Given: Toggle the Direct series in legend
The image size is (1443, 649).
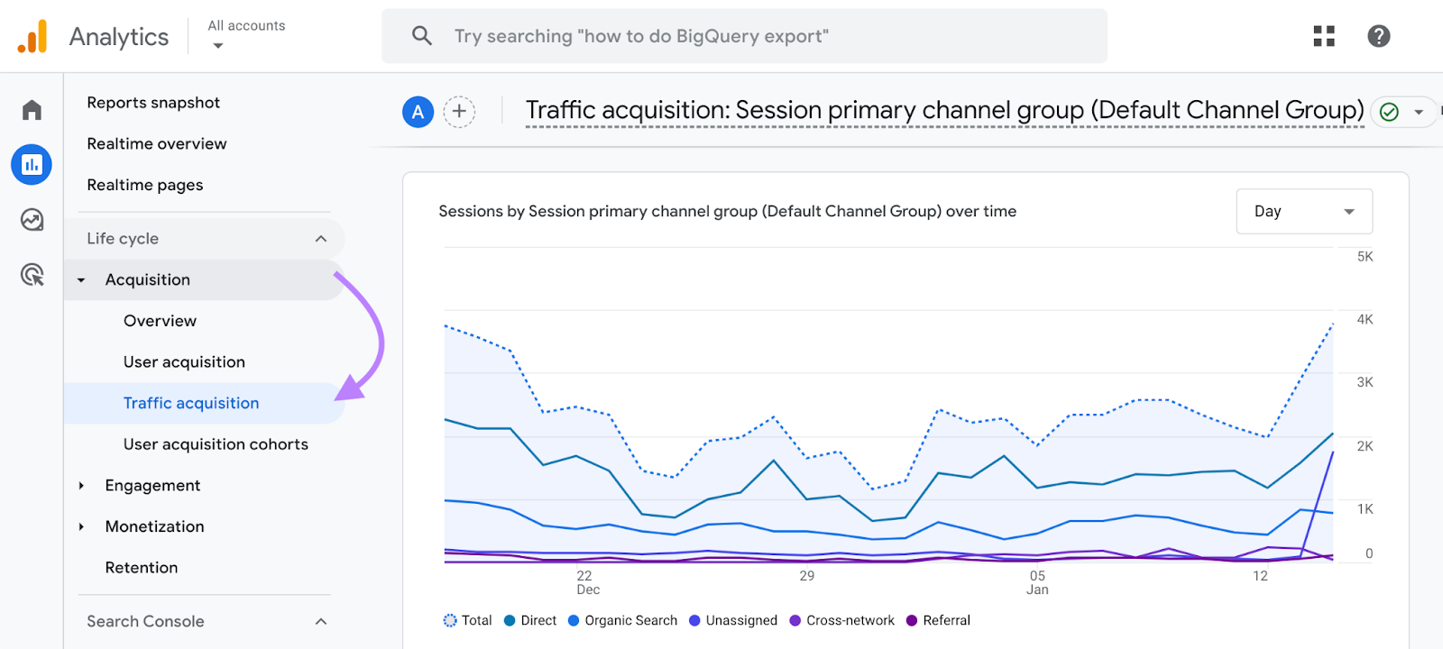Looking at the screenshot, I should 530,620.
